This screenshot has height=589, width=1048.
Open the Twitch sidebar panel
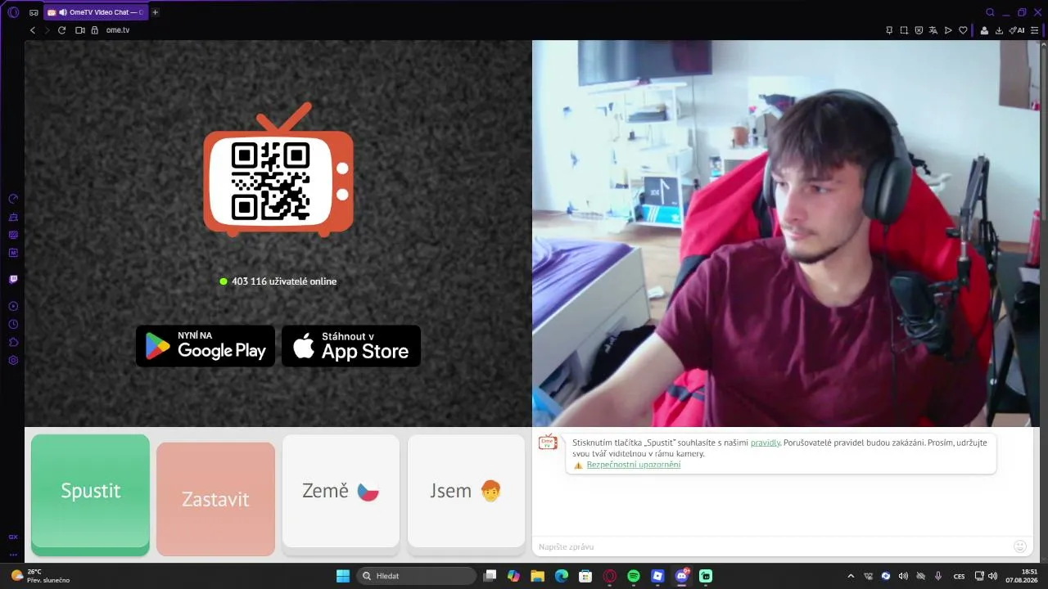tap(13, 279)
